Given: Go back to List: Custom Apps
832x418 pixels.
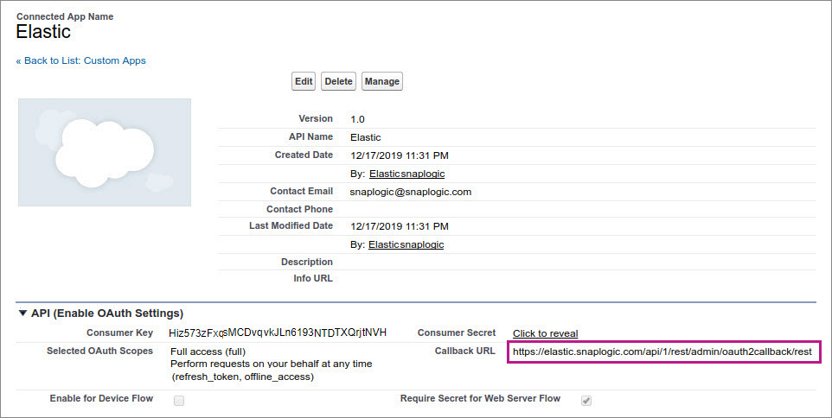Looking at the screenshot, I should tap(80, 60).
